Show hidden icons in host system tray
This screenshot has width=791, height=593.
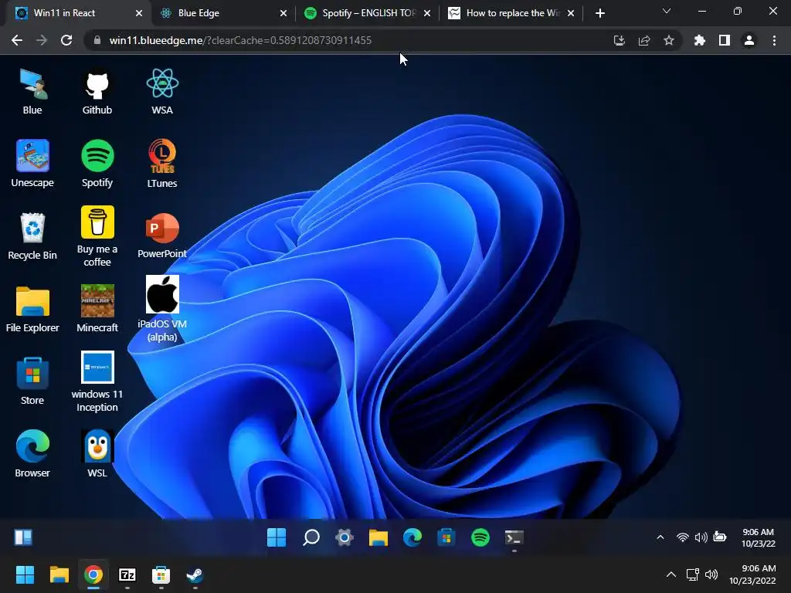(x=671, y=574)
